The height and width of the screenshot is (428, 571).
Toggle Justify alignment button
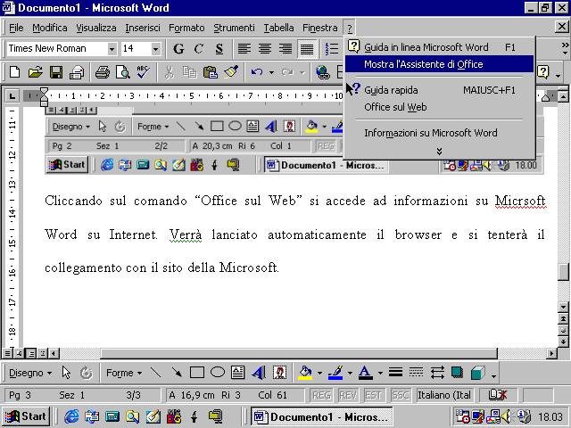307,48
